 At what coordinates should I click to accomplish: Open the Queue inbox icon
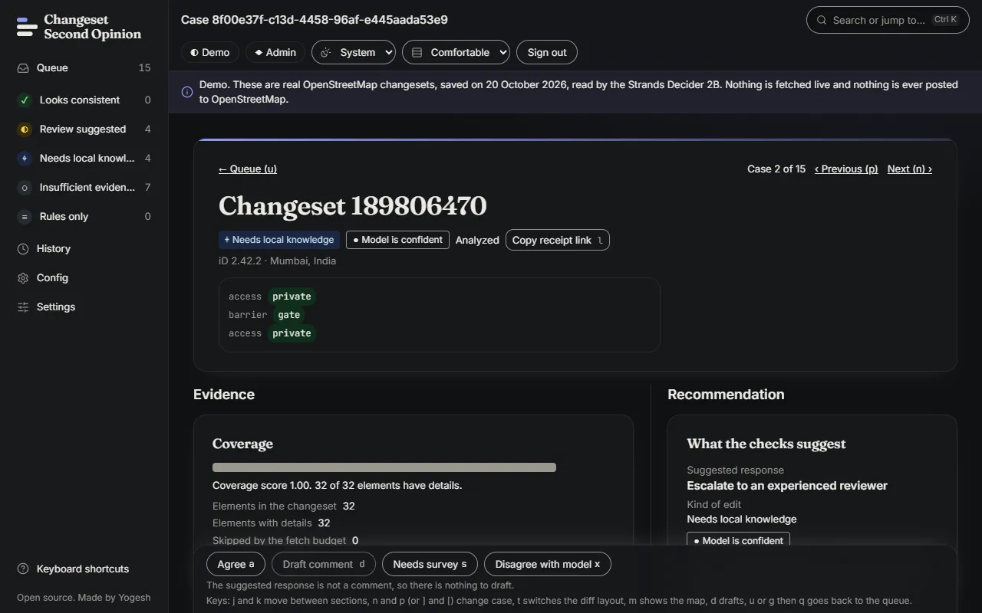[23, 67]
